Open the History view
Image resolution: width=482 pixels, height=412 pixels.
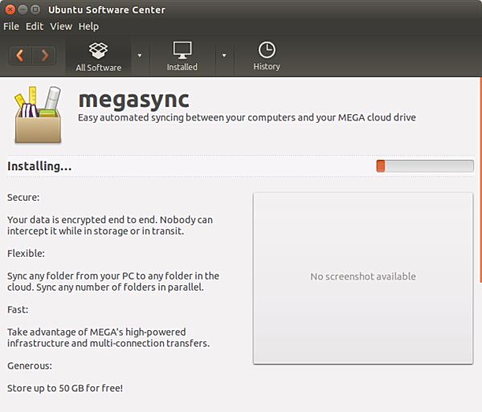coord(267,57)
